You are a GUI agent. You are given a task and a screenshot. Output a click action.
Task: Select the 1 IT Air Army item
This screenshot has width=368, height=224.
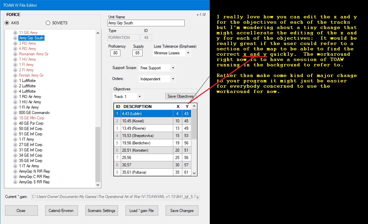[x=29, y=166]
